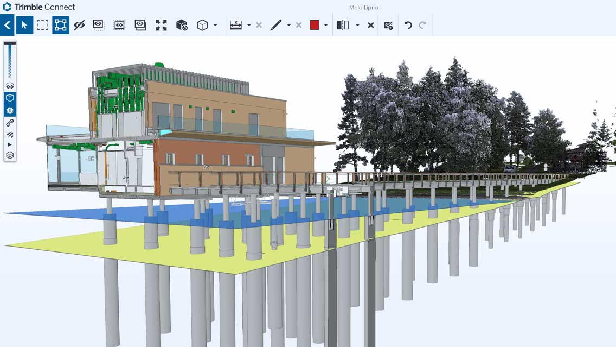Click the Undo button
The height and width of the screenshot is (347, 616).
click(408, 25)
